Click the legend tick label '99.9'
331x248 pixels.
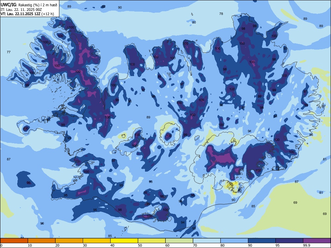(306, 245)
